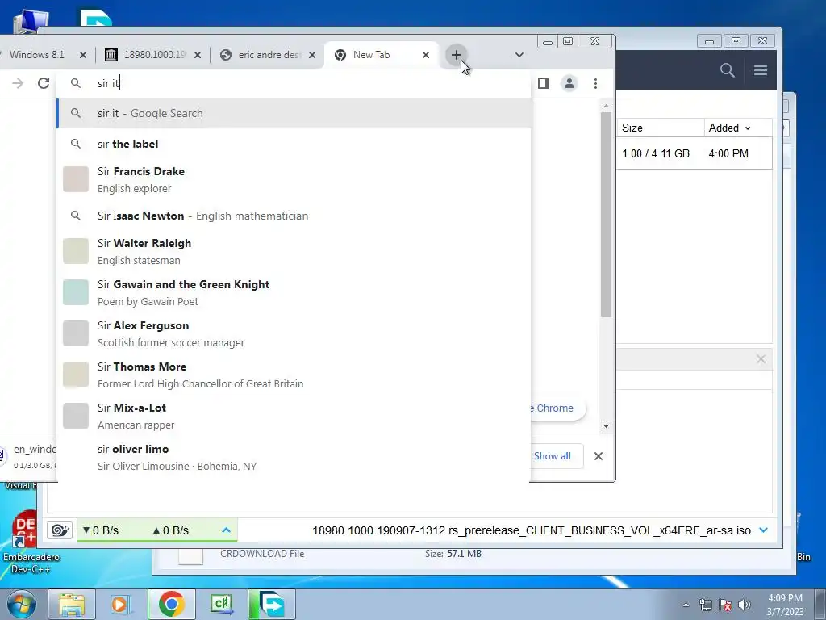
Task: Open hamburger menu in torrent client
Action: click(761, 70)
